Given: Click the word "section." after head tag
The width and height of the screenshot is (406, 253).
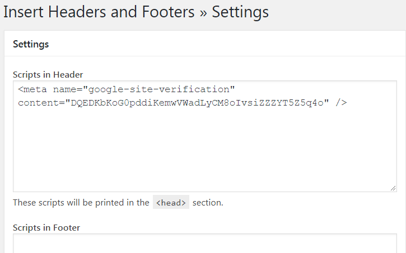Looking at the screenshot, I should pos(208,203).
